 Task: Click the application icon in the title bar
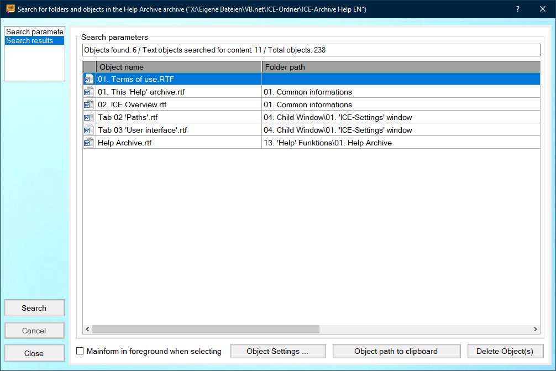(9, 9)
